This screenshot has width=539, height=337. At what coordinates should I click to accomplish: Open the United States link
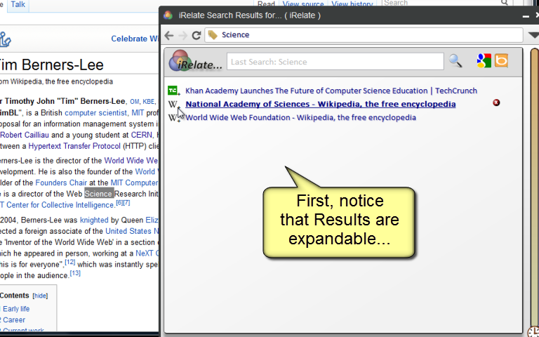point(128,231)
